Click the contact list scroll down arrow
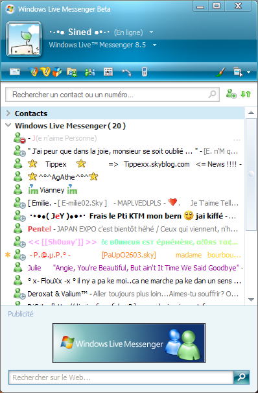The width and height of the screenshot is (258, 393). click(251, 300)
